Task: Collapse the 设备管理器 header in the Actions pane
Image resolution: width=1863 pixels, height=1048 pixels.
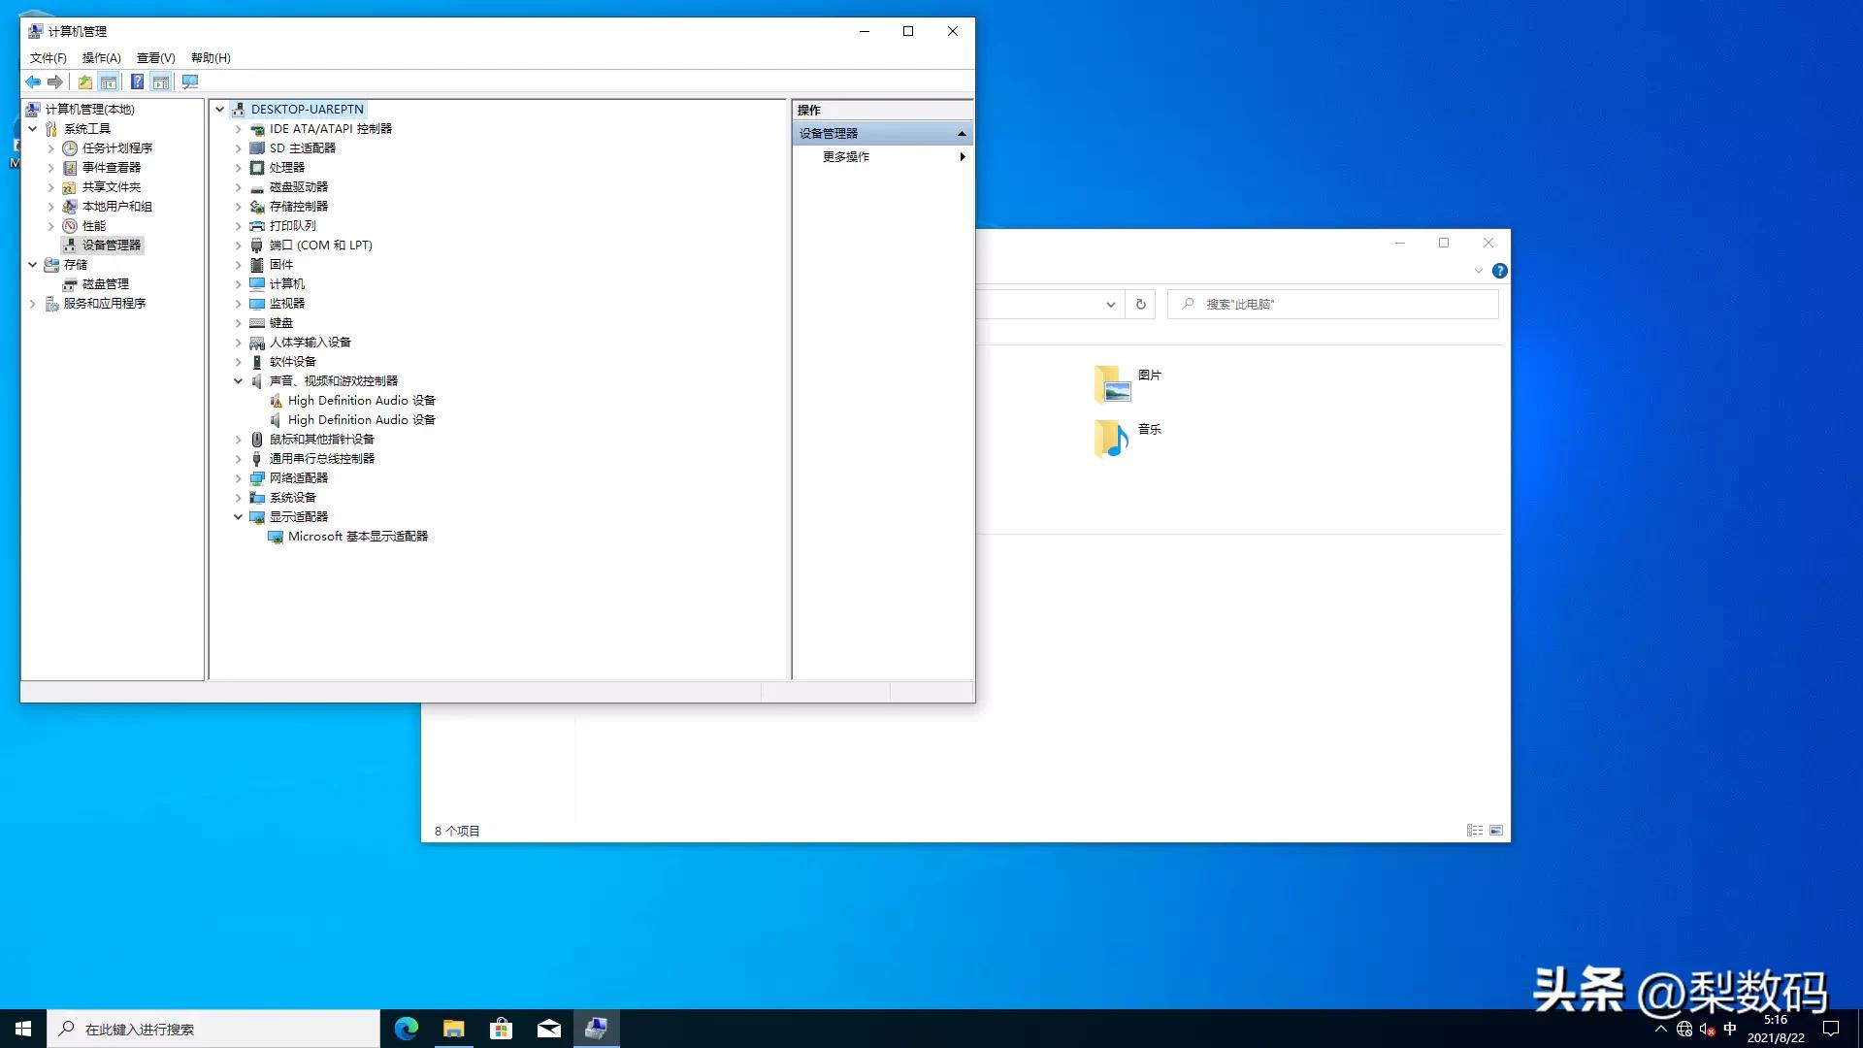Action: (x=962, y=133)
